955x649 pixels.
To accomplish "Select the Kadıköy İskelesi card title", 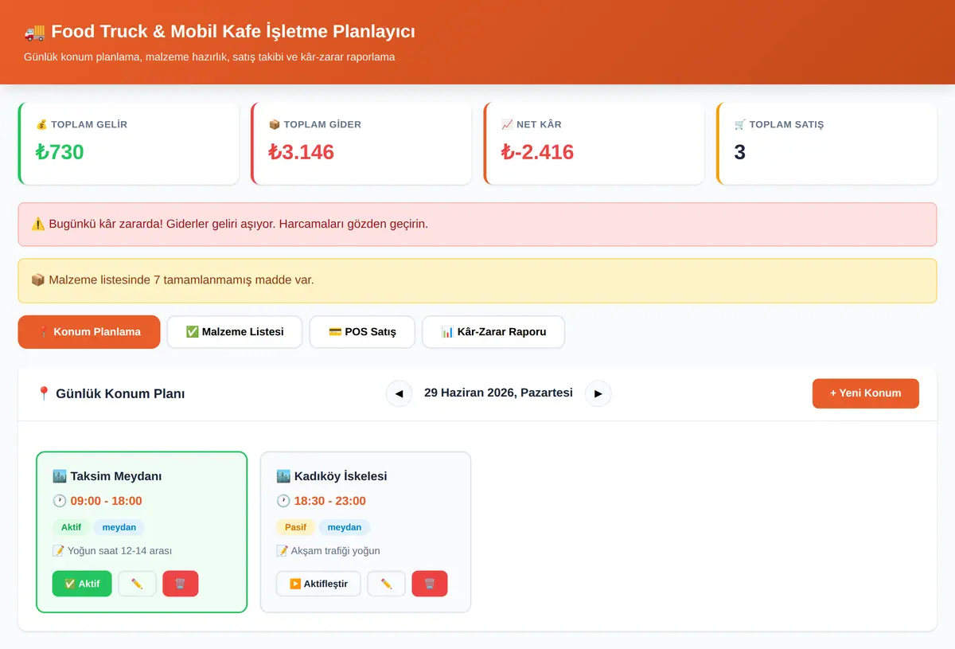I will 331,476.
